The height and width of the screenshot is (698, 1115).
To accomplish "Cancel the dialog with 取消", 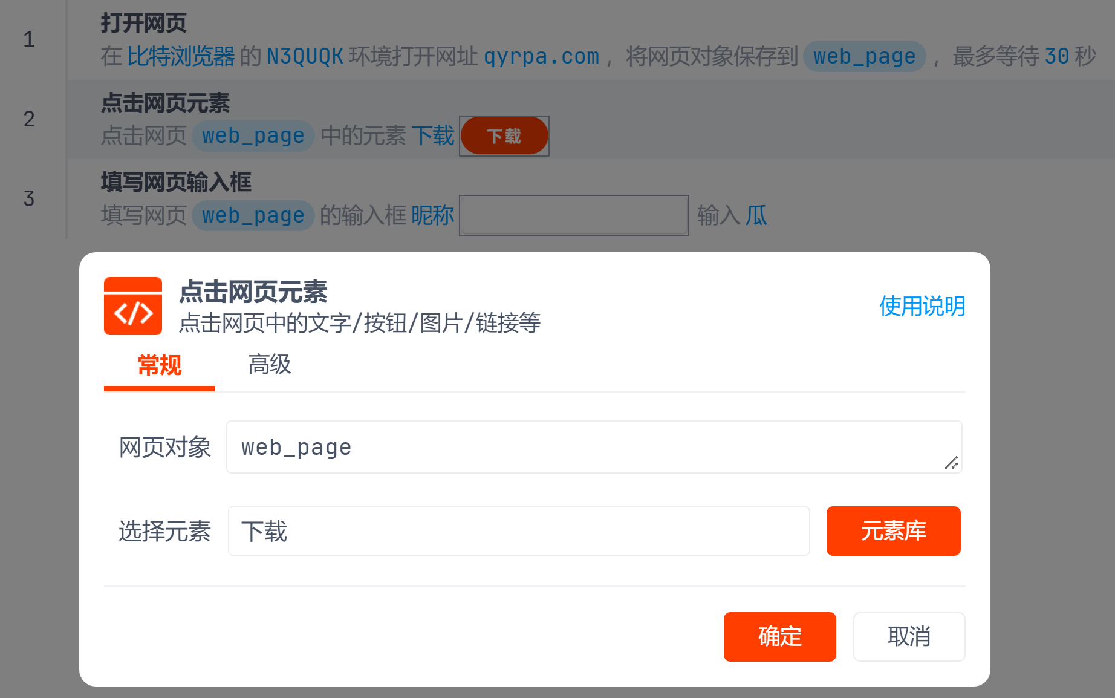I will tap(909, 637).
